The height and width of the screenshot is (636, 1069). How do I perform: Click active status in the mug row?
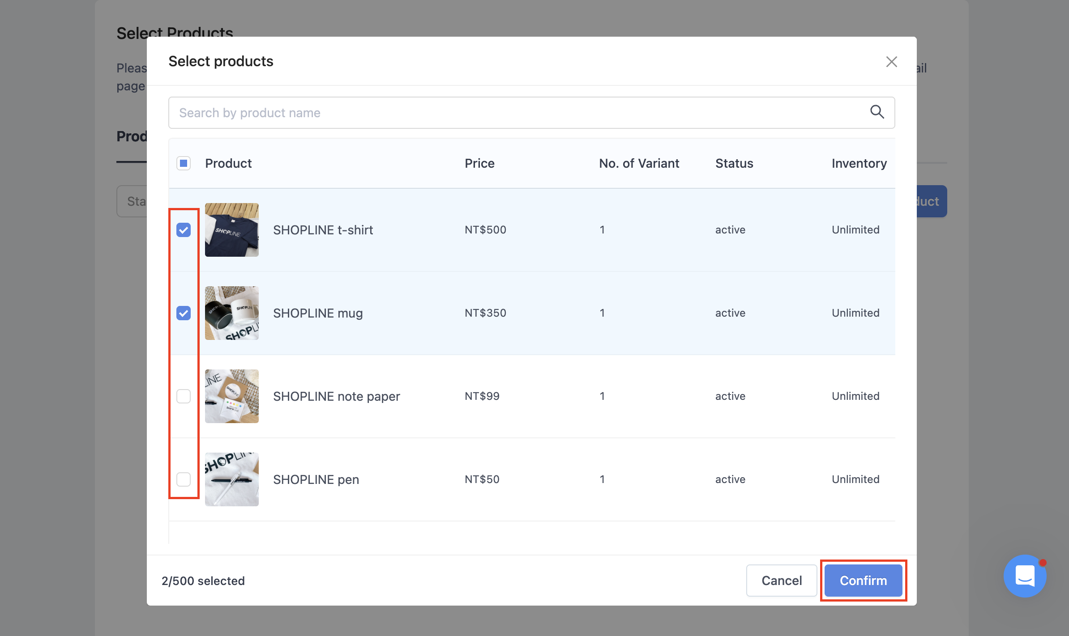[x=730, y=313]
